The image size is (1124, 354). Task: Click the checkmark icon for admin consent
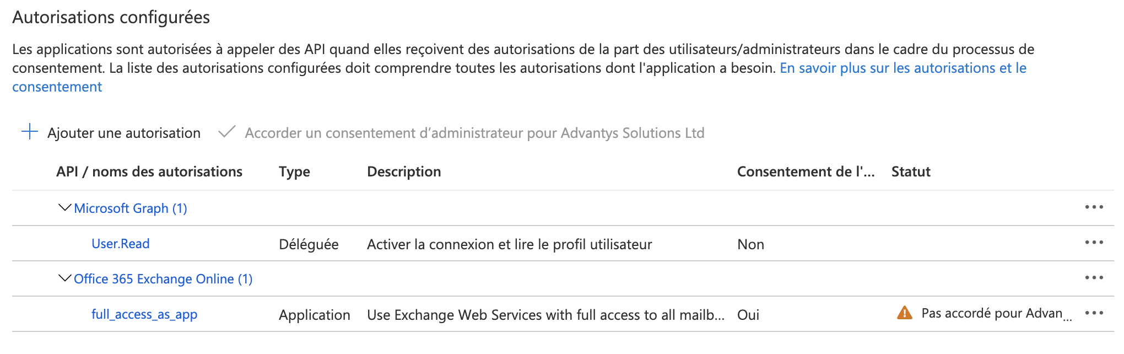226,132
